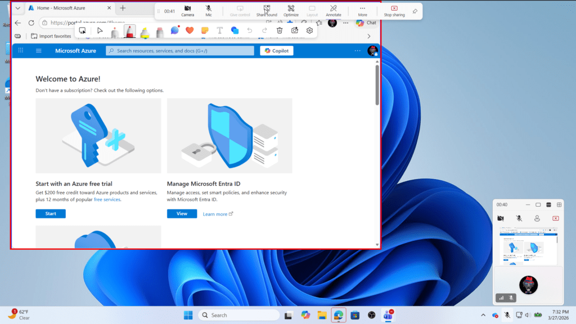This screenshot has height=324, width=576.
Task: Open the Shapes annotation tool
Action: point(235,30)
